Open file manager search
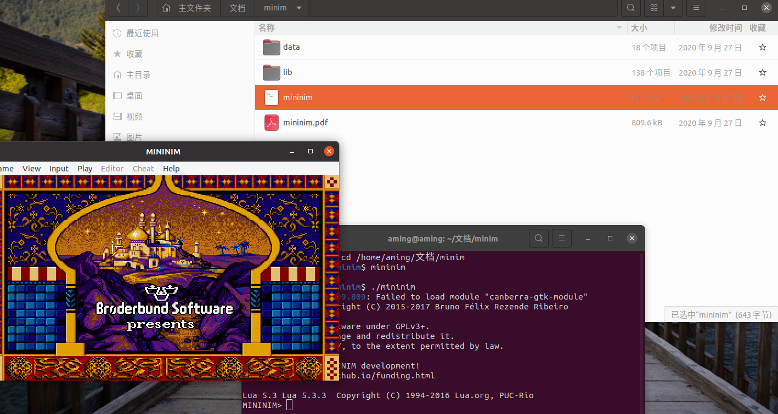 click(x=631, y=8)
